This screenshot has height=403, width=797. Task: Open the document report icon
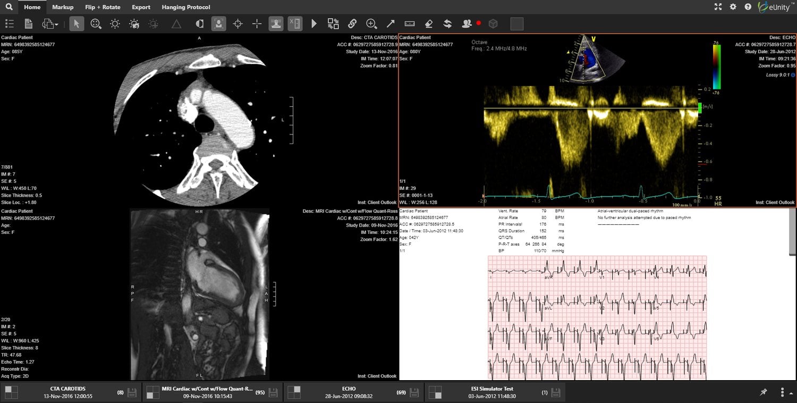click(29, 24)
